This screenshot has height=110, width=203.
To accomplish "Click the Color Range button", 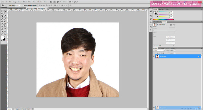I will click(171, 40).
